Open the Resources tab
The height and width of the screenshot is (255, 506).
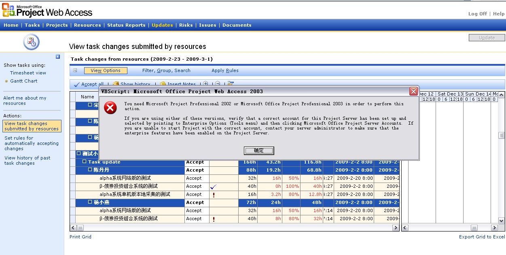pyautogui.click(x=87, y=25)
